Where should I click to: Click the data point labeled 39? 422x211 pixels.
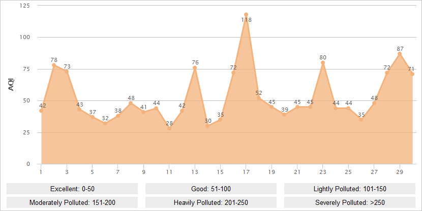point(284,114)
